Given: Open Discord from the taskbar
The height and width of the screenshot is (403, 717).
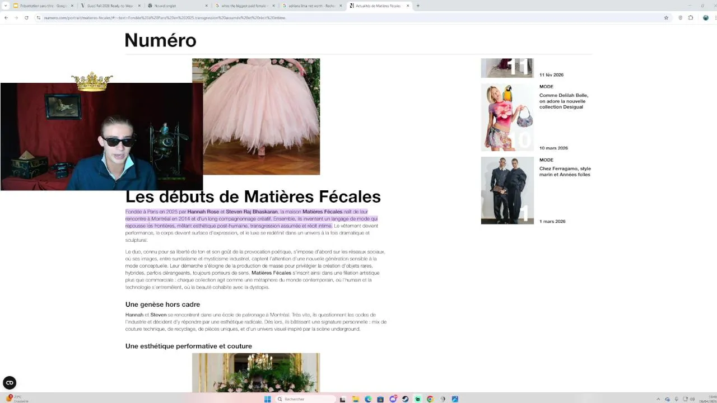Looking at the screenshot, I should point(393,399).
